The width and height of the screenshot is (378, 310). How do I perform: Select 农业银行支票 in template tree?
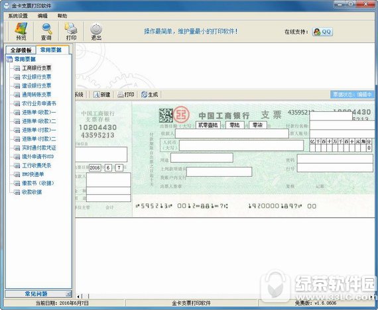[x=36, y=77]
